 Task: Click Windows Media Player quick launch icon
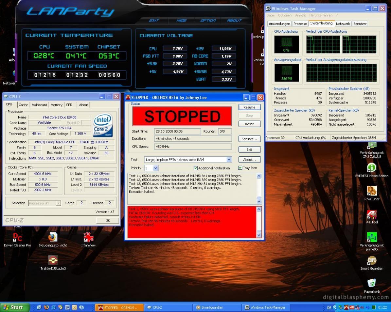(x=60, y=307)
